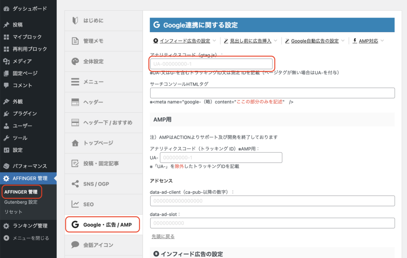Open the ヘッダー settings tab
The height and width of the screenshot is (258, 407).
coord(104,102)
